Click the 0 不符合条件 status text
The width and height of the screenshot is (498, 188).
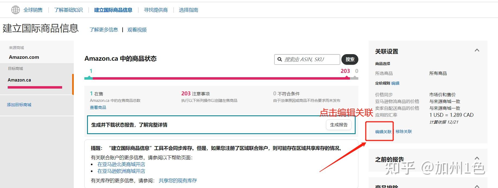[286, 94]
